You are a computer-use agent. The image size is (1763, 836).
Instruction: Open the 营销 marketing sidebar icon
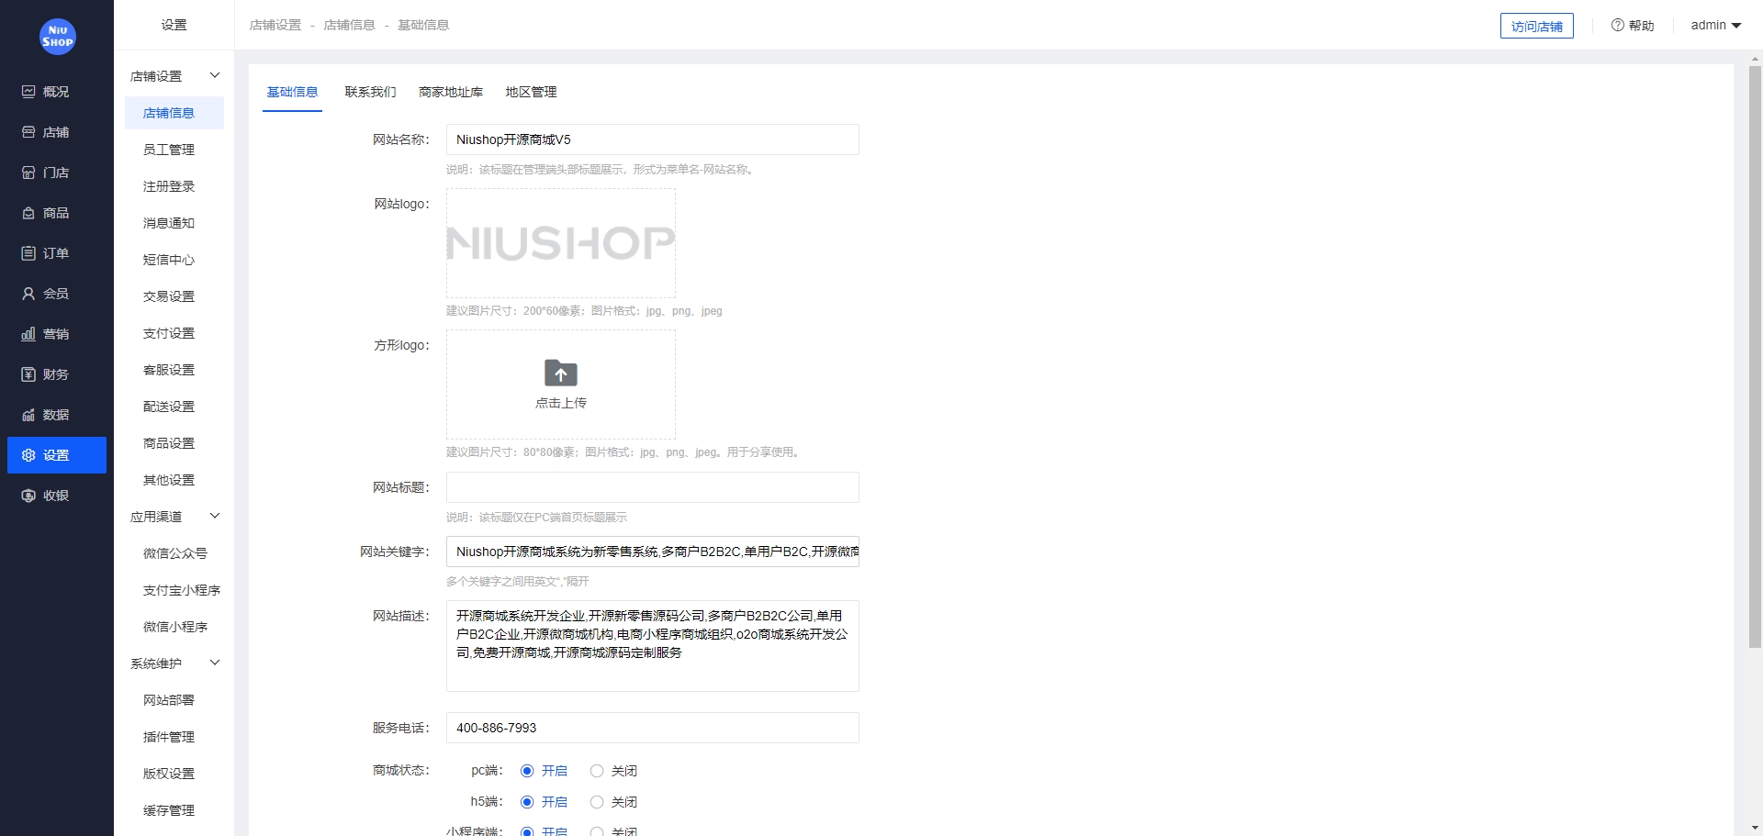click(28, 334)
